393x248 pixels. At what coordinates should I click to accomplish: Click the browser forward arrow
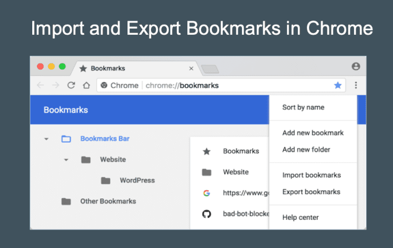[56, 85]
